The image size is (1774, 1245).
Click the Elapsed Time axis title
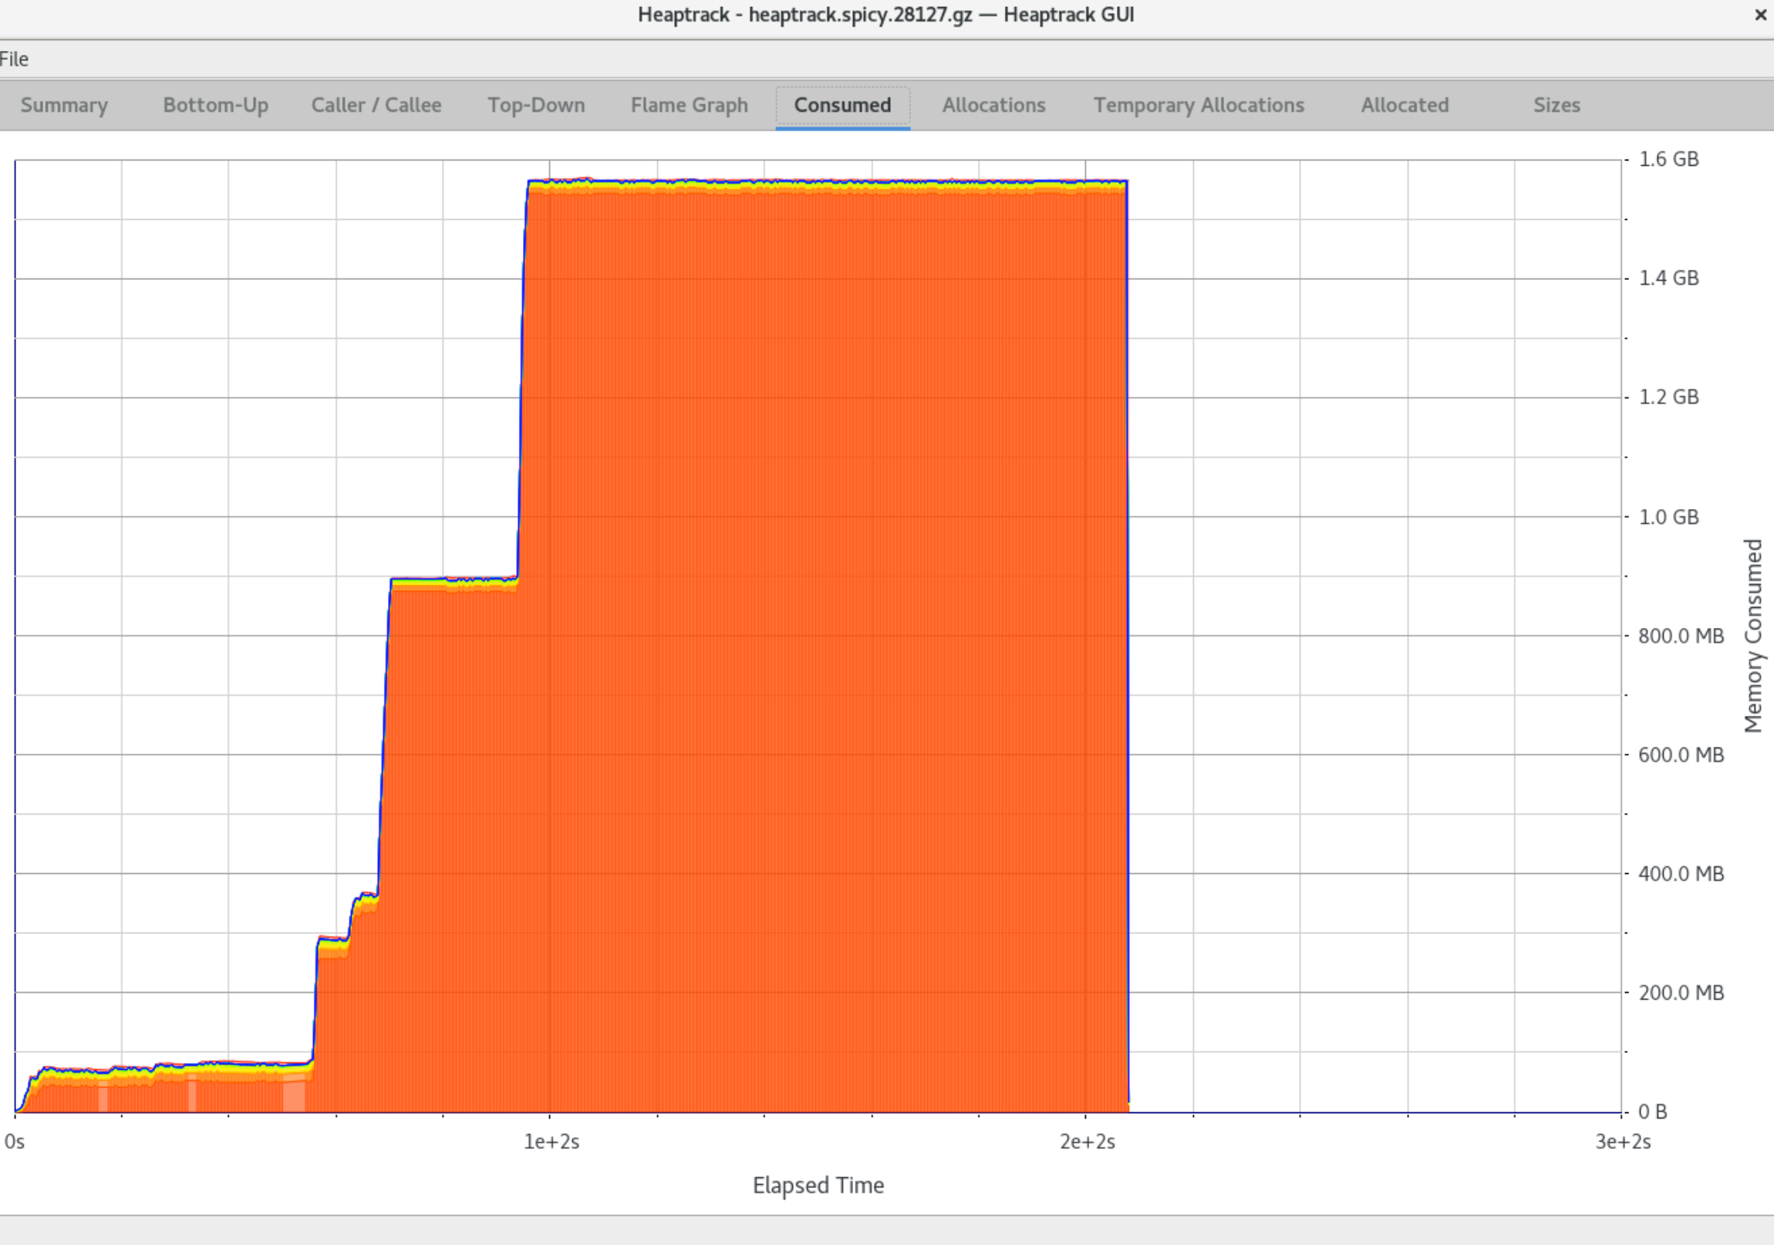(818, 1186)
